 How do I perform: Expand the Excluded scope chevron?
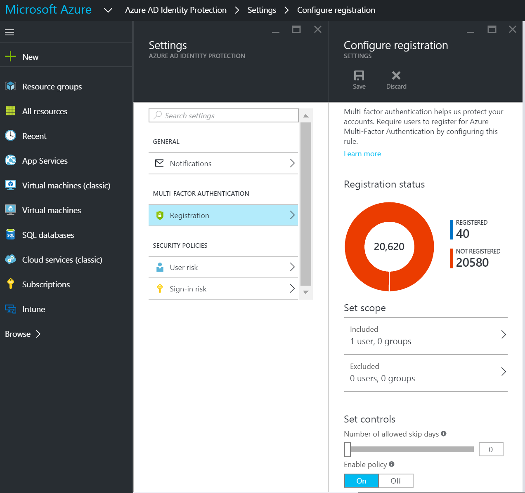point(504,371)
